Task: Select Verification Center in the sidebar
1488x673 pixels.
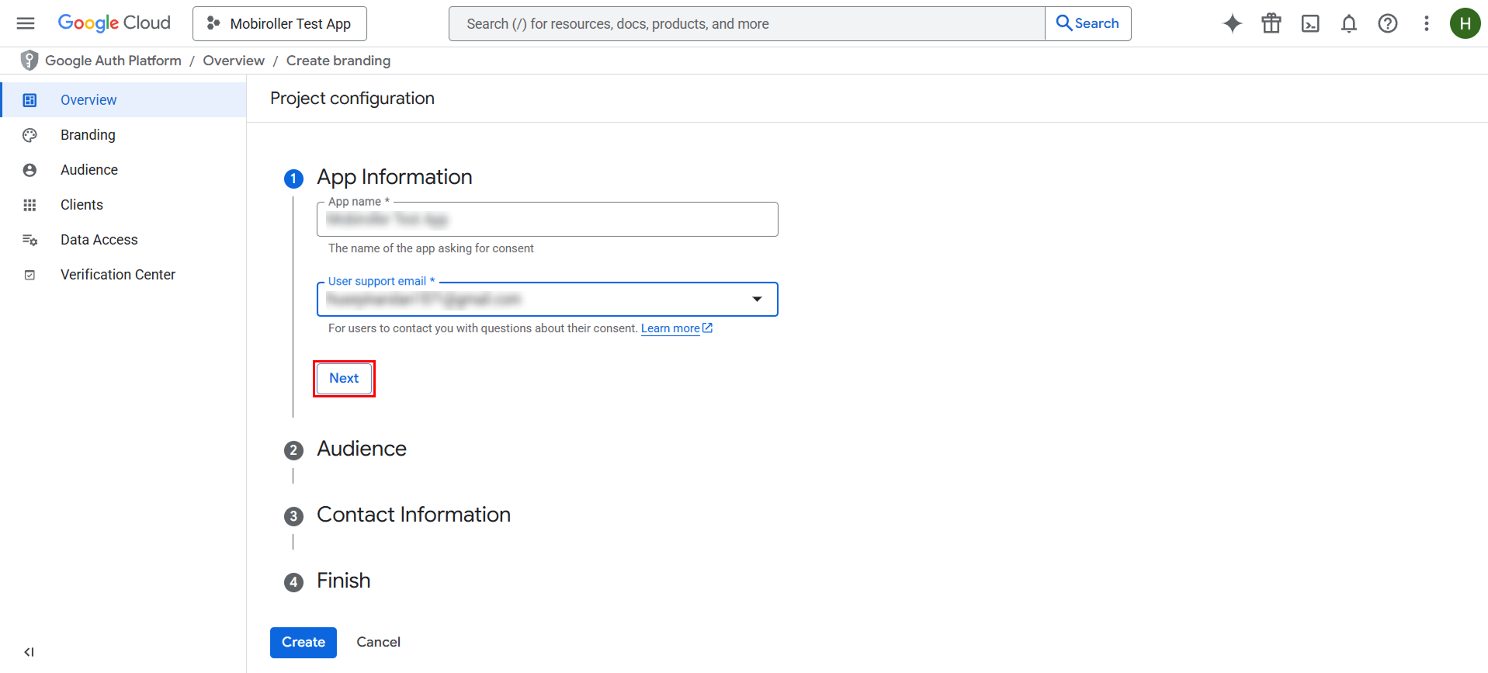Action: (x=123, y=275)
